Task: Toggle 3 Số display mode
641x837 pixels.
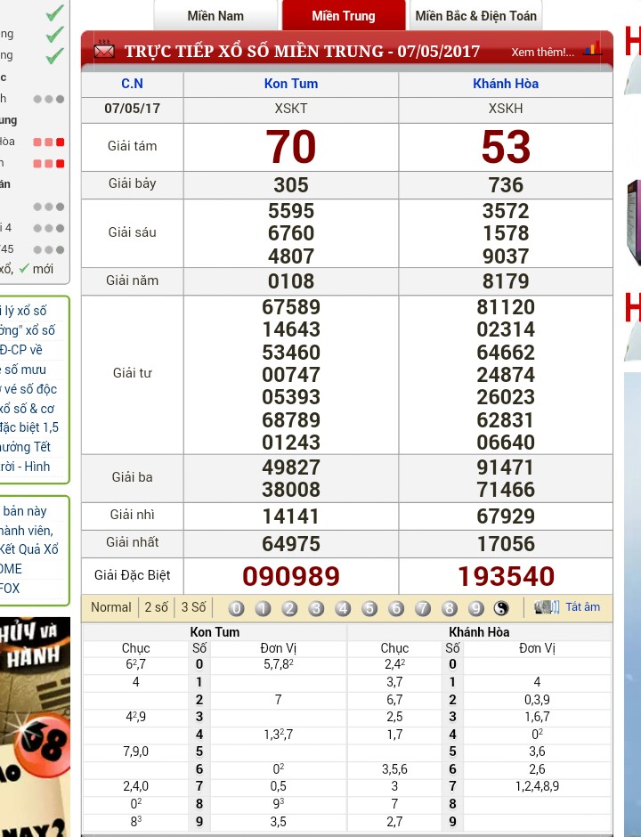Action: point(193,607)
